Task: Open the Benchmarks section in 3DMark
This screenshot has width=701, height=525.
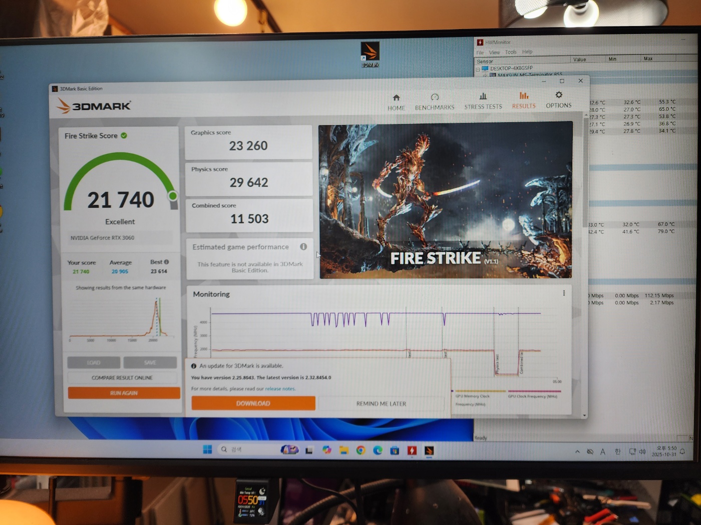Action: click(x=435, y=102)
